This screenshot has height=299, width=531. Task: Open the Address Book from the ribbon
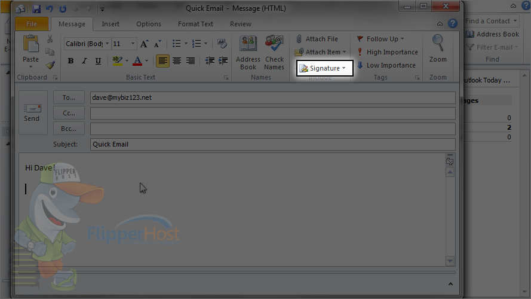(248, 53)
